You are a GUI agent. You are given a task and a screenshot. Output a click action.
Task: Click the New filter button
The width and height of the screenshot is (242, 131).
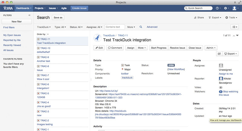(x=17, y=21)
